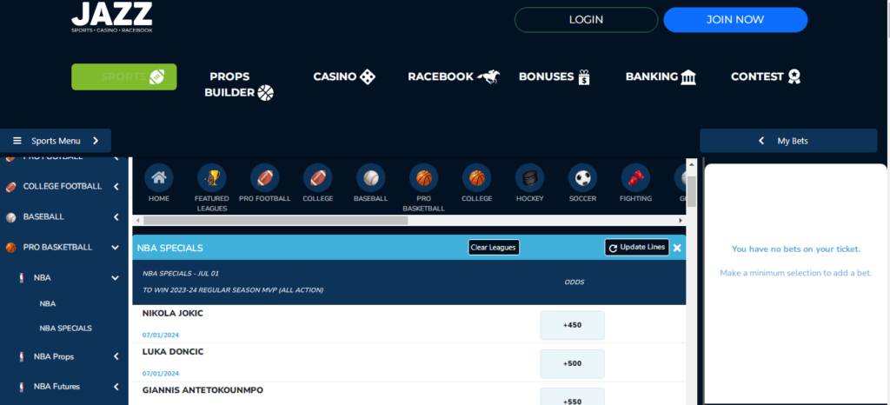The image size is (890, 405).
Task: Toggle the Sports Menu hamburger icon
Action: 17,141
